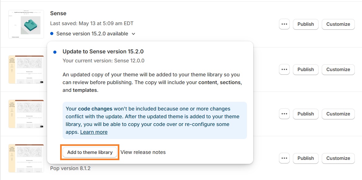The image size is (362, 180).
Task: Follow the Learn more link about code changes
Action: pos(94,132)
